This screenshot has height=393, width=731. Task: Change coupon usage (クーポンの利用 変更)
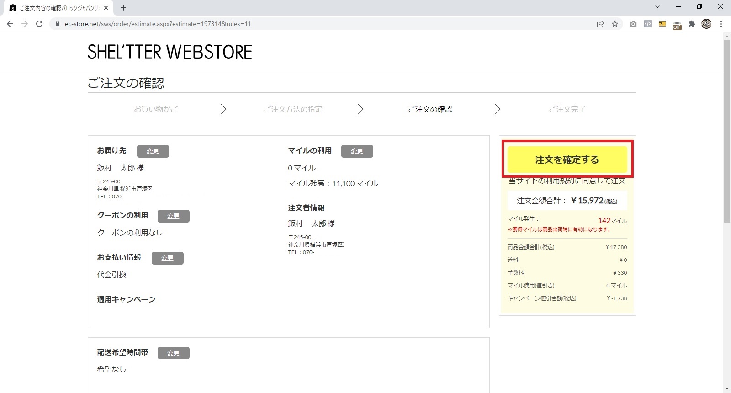tap(173, 216)
